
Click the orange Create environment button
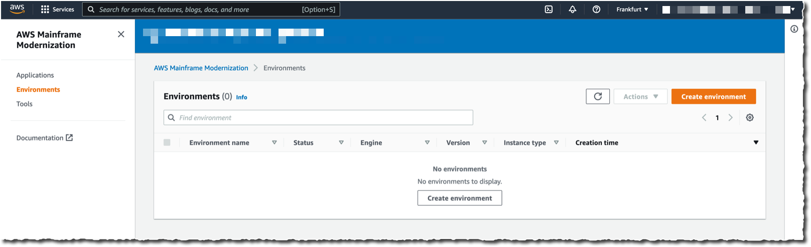714,96
